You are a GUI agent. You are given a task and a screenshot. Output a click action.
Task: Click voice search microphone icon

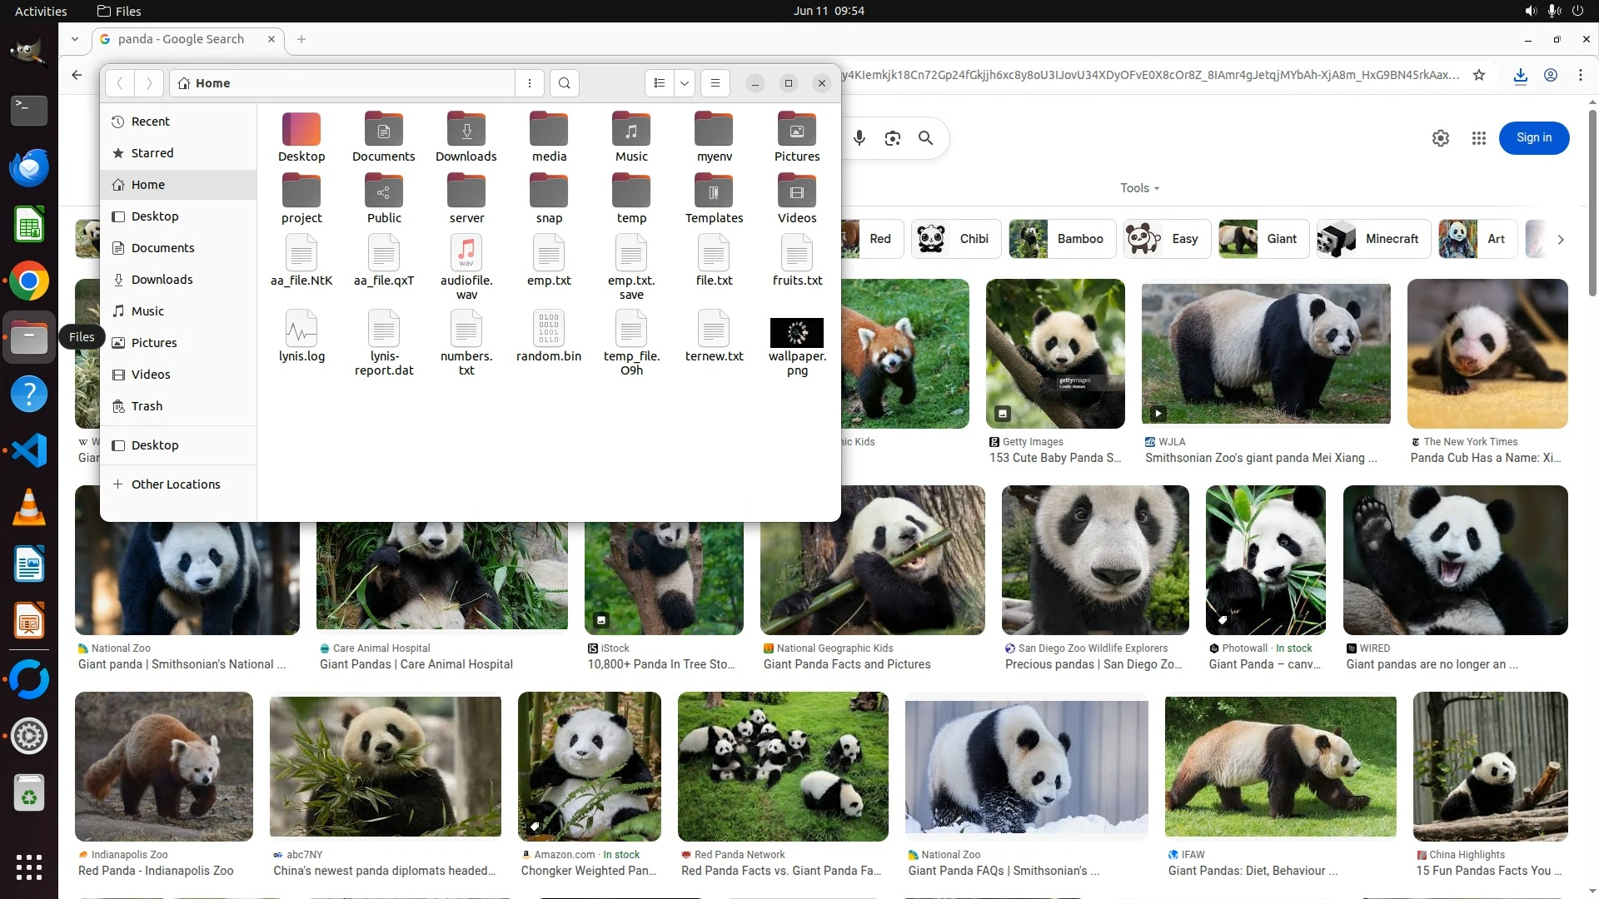[859, 138]
